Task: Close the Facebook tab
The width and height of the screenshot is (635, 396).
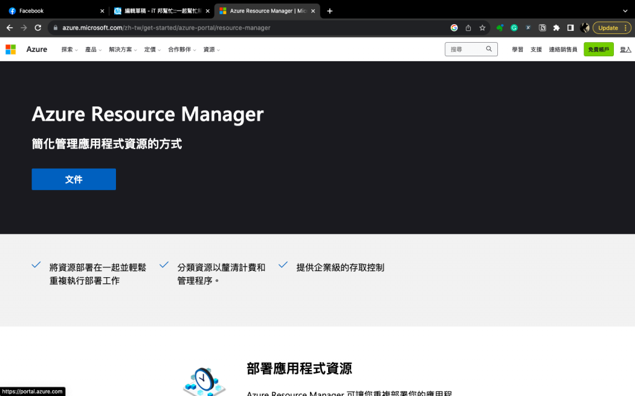Action: [102, 11]
